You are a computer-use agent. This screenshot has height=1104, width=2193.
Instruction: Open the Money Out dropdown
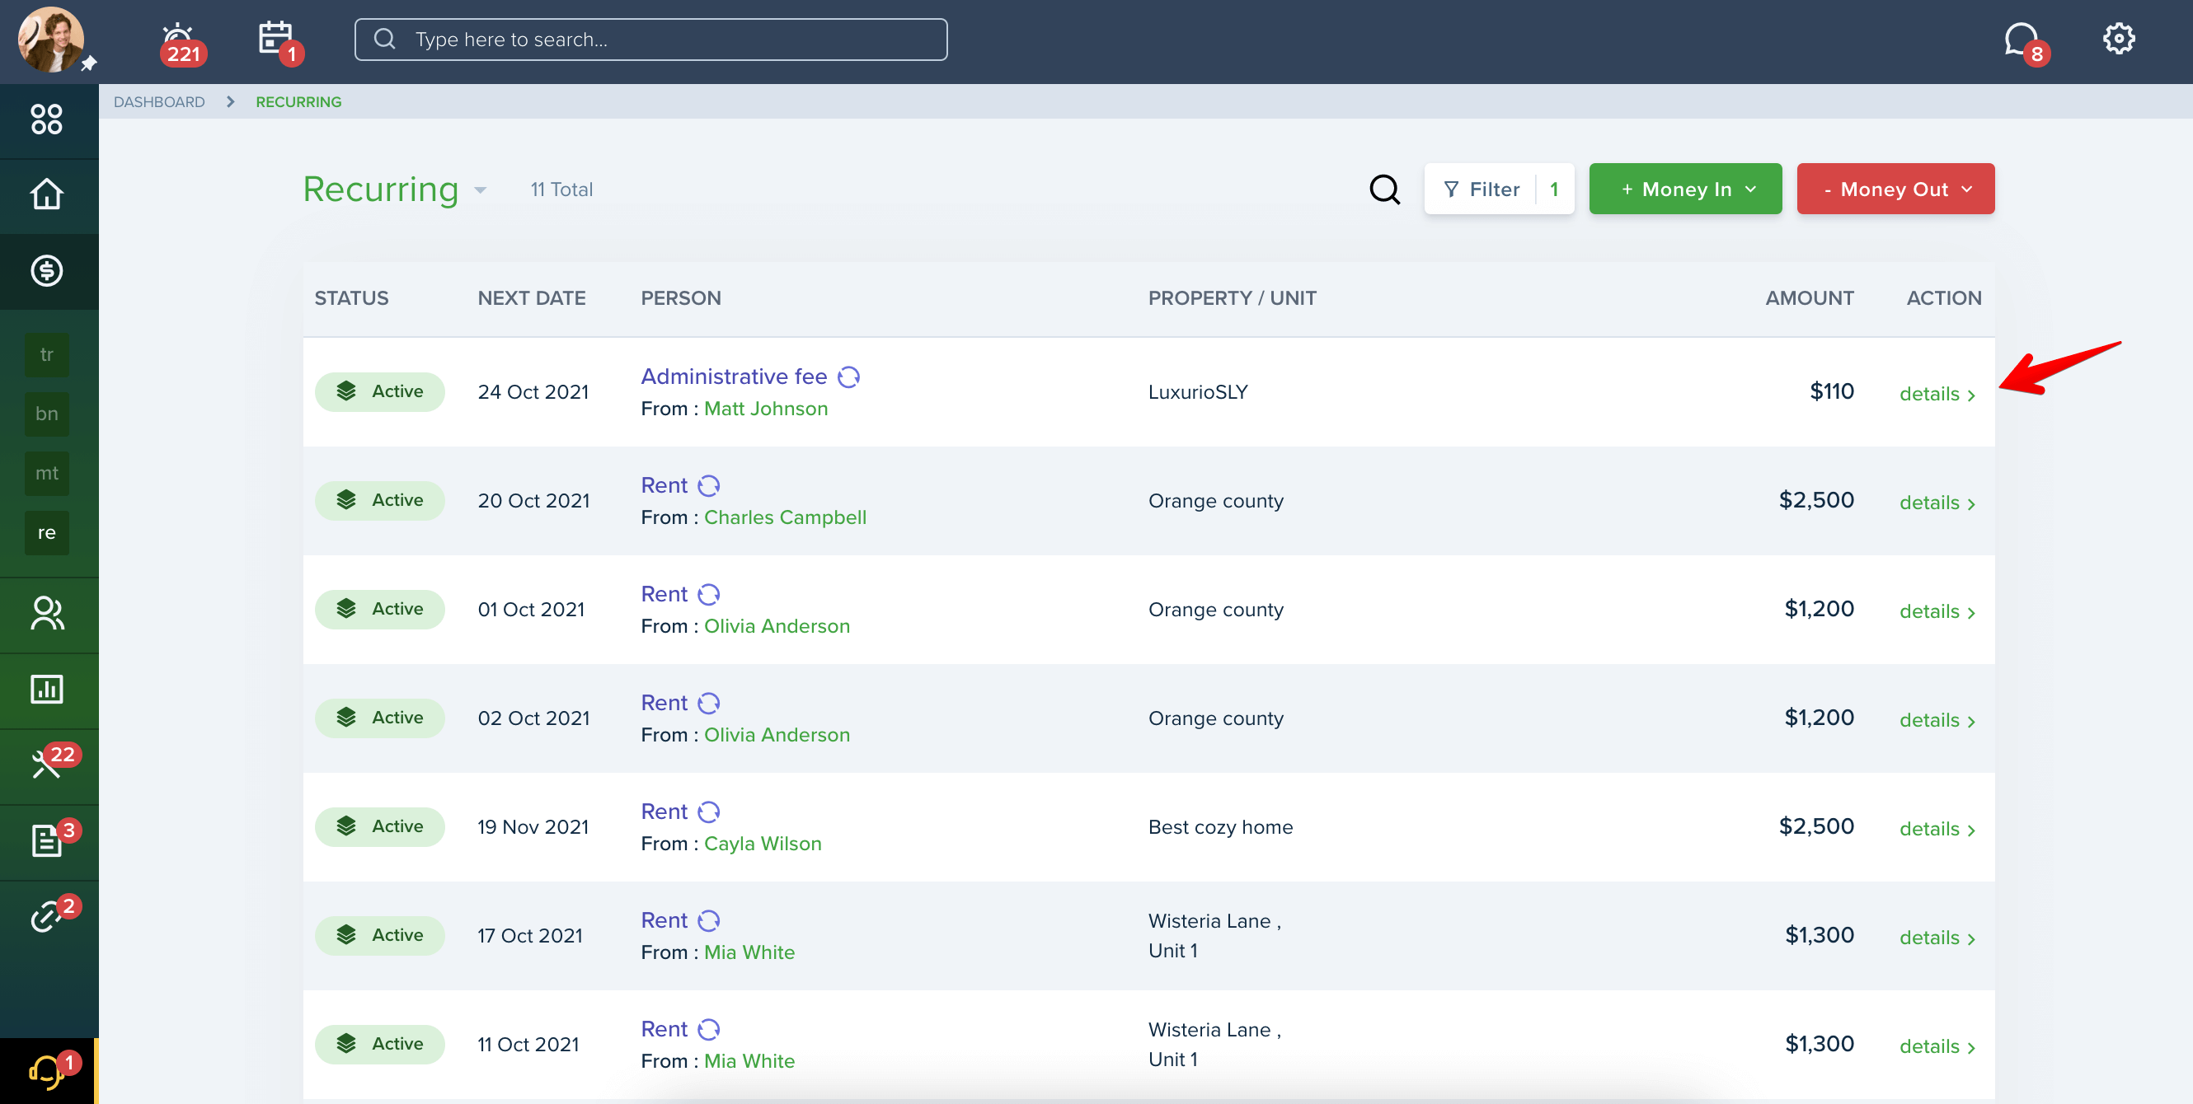point(1895,189)
